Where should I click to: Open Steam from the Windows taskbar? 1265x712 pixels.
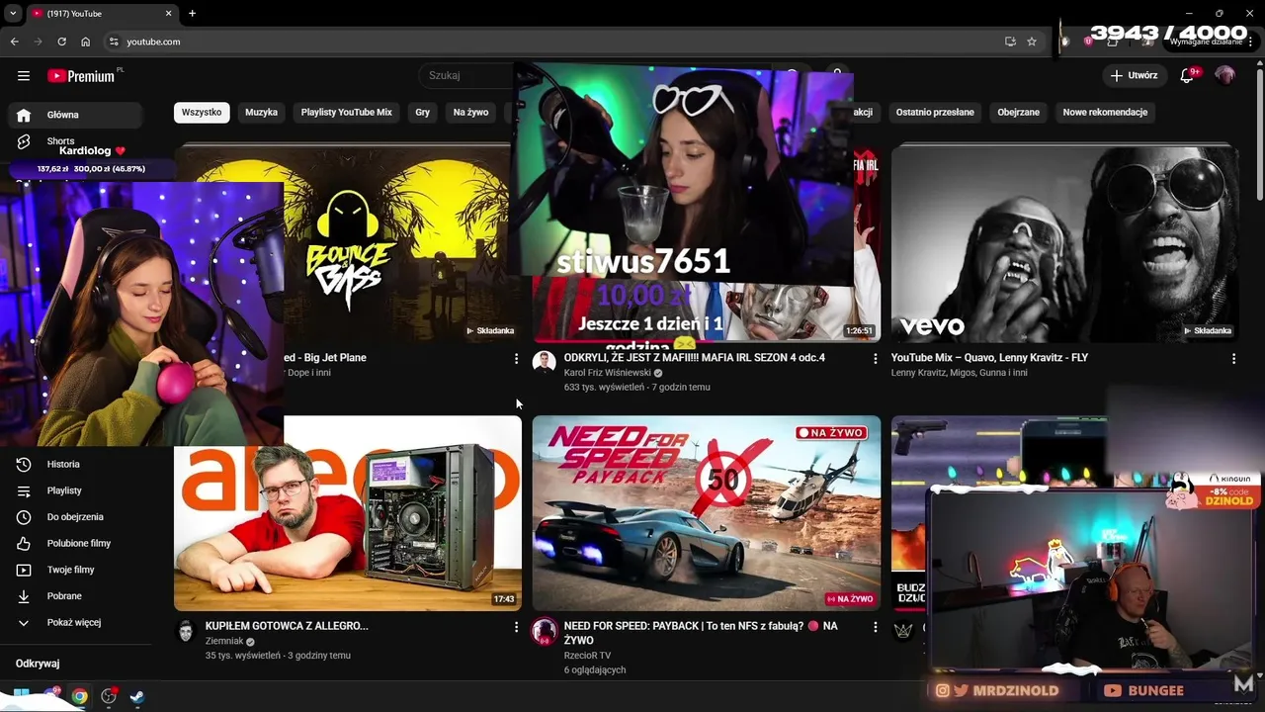tap(137, 696)
